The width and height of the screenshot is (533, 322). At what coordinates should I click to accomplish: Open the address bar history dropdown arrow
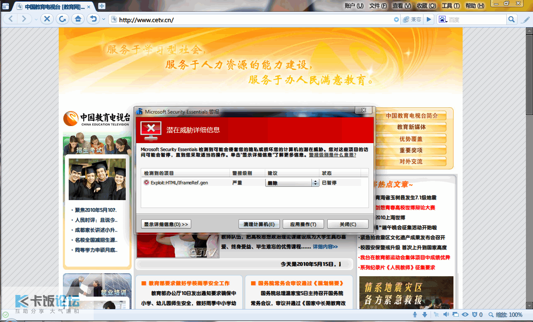tap(396, 20)
